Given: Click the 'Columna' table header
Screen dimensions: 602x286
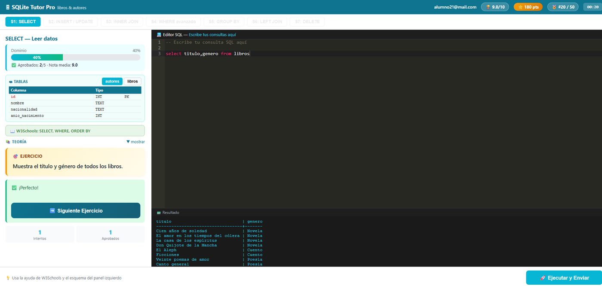Looking at the screenshot, I should [x=18, y=90].
